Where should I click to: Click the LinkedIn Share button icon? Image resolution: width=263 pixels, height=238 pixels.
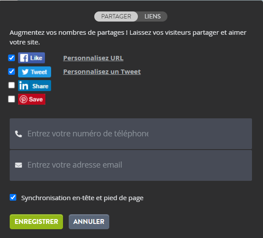click(x=34, y=86)
